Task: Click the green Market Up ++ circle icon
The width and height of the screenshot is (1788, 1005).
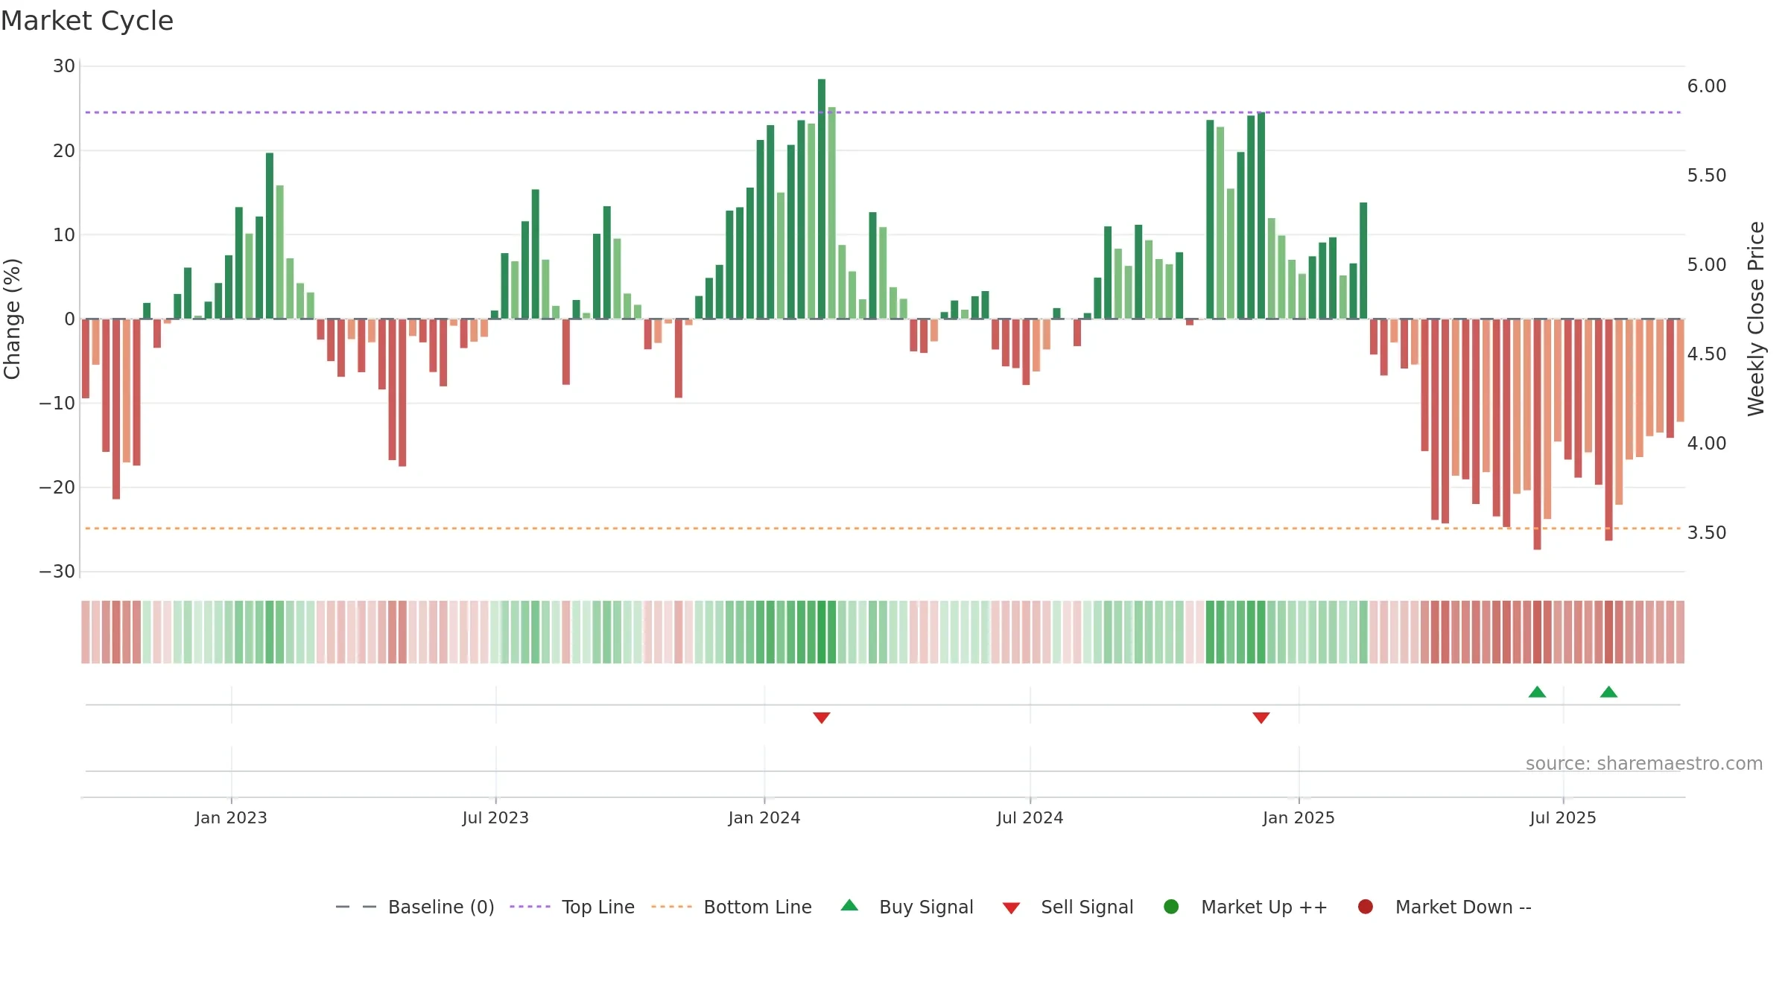Action: (x=1171, y=907)
